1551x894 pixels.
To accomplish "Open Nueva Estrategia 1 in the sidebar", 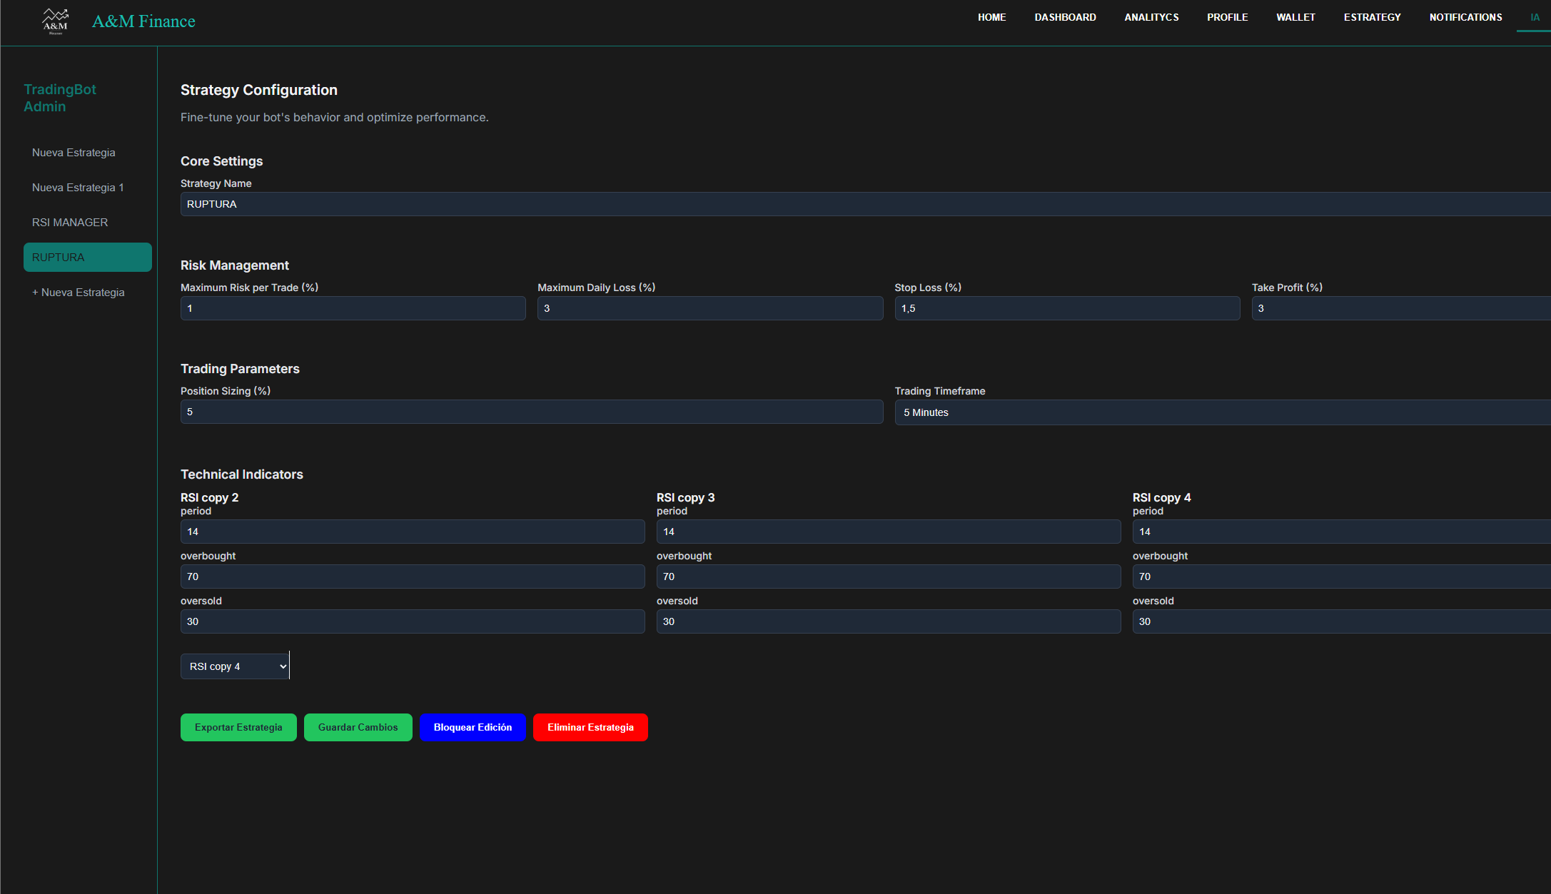I will tap(78, 188).
